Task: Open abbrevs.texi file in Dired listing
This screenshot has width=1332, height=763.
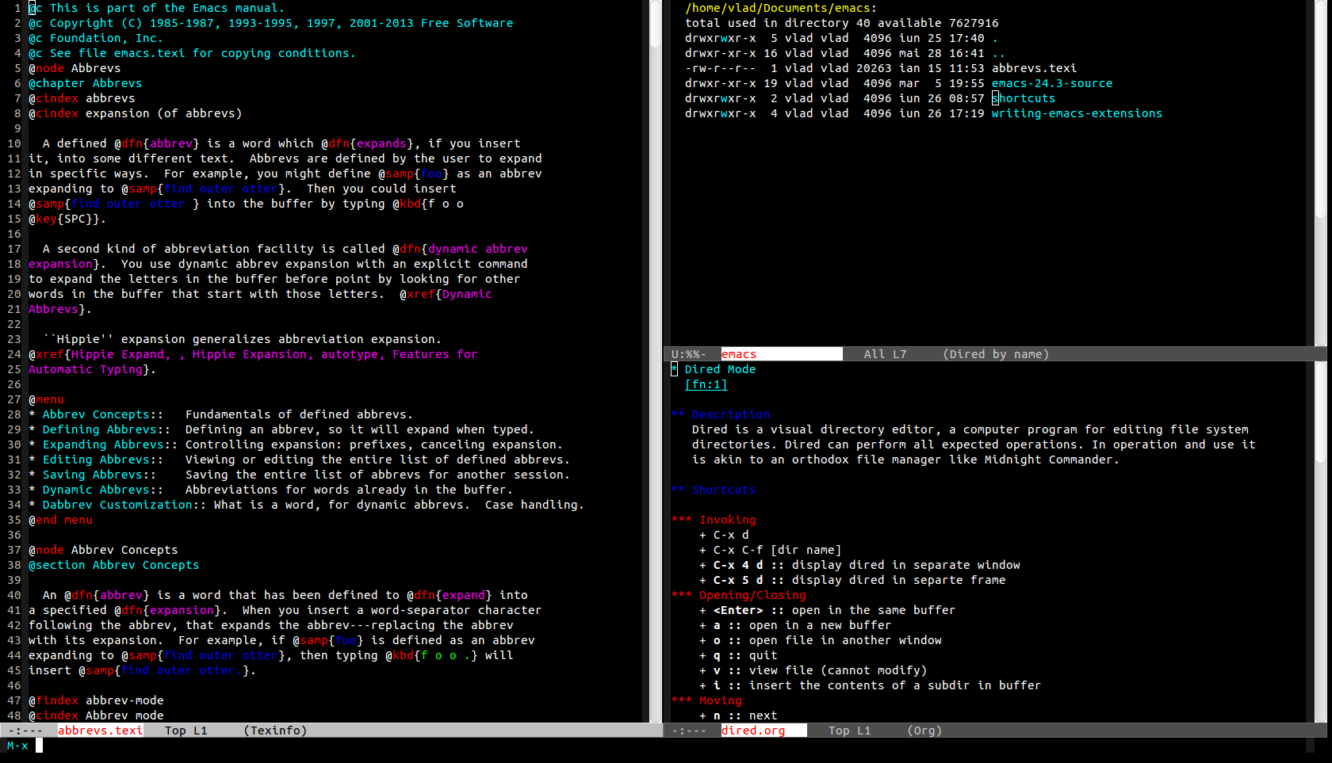Action: pyautogui.click(x=1034, y=68)
